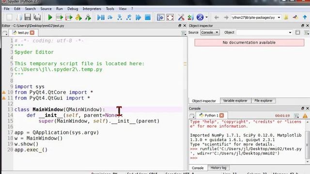
Task: Open the Tools menu
Action: pos(110,9)
